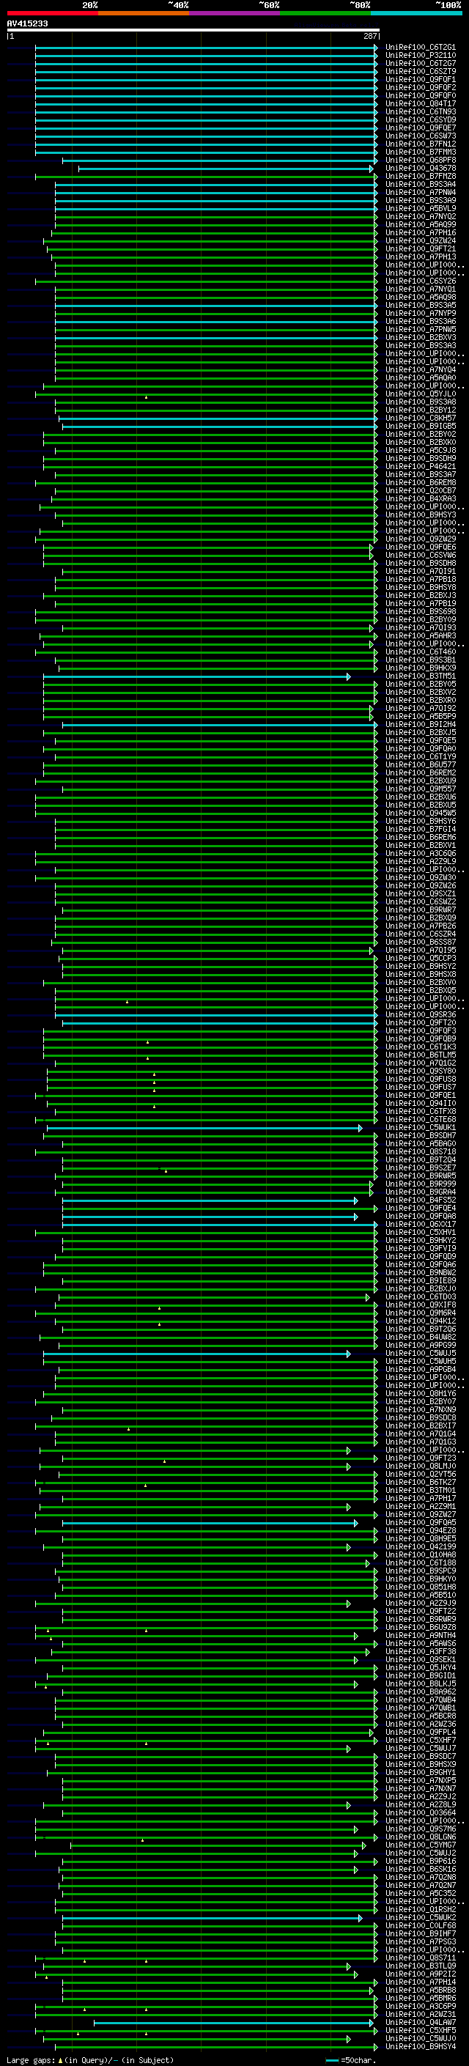Click the UniRef100_C6TD03 label
Screen dimensions: 469x2066
coord(421,1297)
